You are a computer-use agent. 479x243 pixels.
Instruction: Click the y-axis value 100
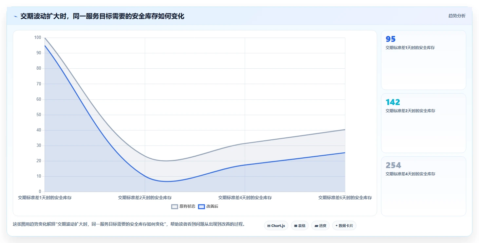(x=38, y=38)
